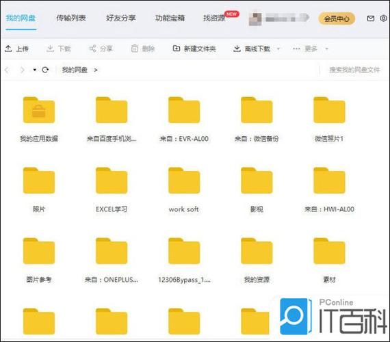The height and width of the screenshot is (342, 390).
Task: Open the 来自：ONEPLUS... folder icon
Action: [x=112, y=251]
